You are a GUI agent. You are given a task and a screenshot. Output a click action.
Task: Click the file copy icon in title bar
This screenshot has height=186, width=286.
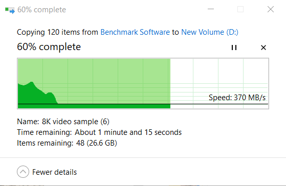pos(10,10)
